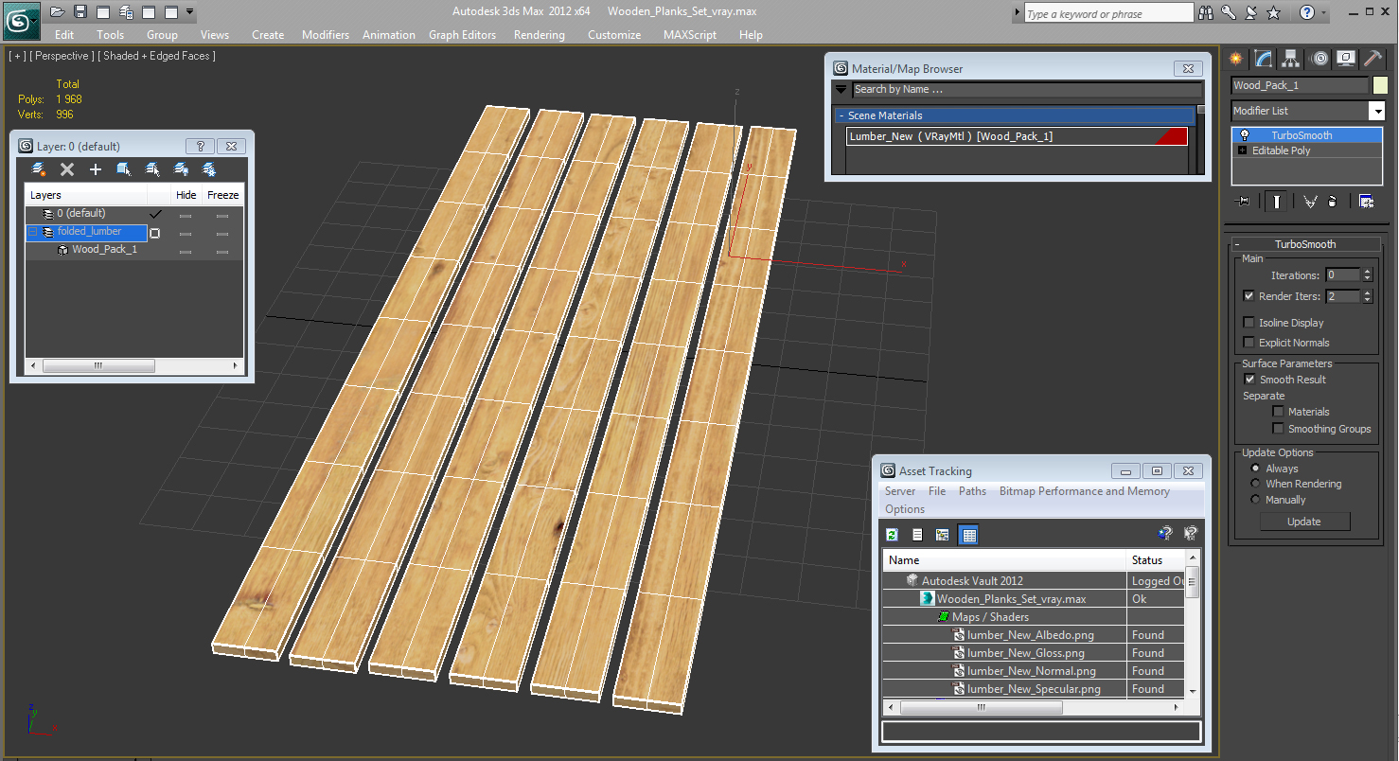Open the Modifiers menu
Image resolution: width=1399 pixels, height=761 pixels.
326,35
